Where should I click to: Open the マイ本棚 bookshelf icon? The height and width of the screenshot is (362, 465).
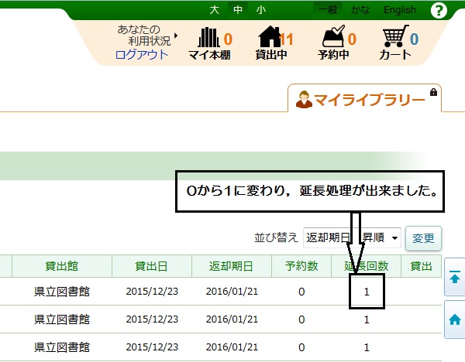[208, 37]
